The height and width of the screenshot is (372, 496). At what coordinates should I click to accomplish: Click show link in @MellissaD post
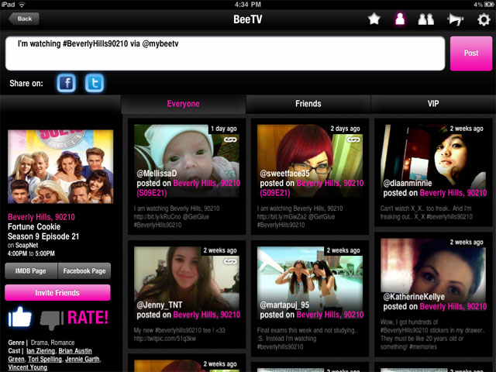[188, 188]
